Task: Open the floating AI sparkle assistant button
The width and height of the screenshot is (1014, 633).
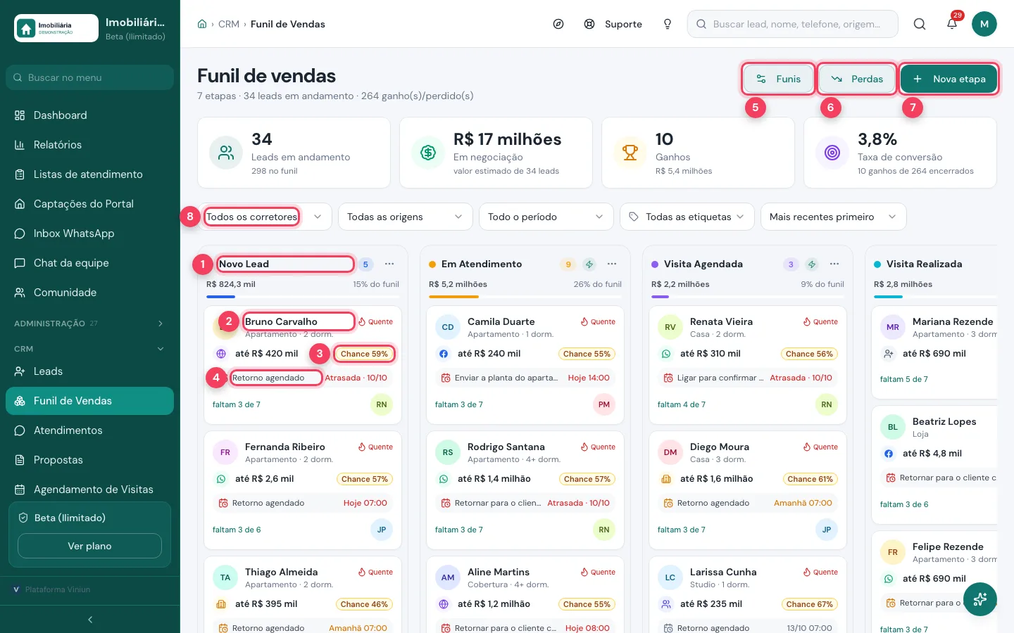Action: coord(980,599)
